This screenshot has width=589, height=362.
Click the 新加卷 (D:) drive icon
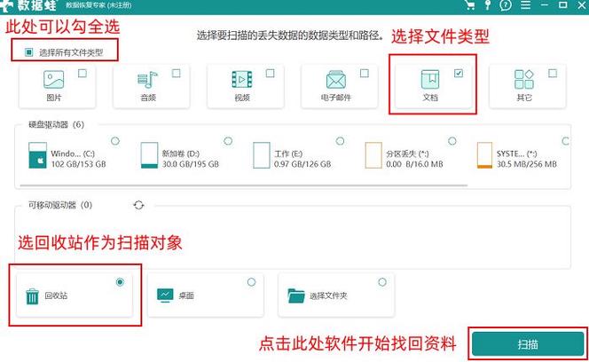click(x=149, y=155)
